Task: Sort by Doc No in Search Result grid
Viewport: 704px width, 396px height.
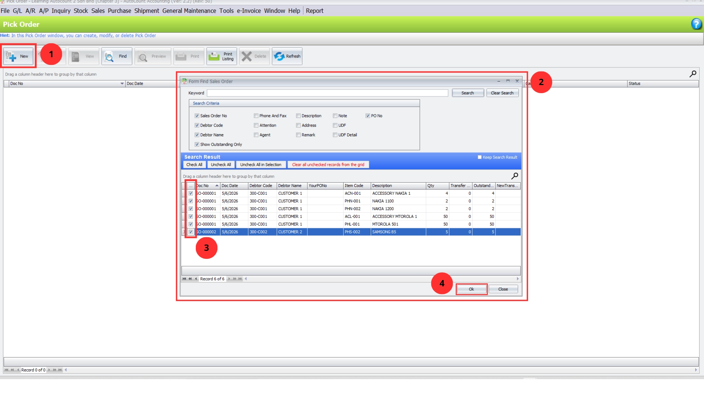Action: click(207, 186)
